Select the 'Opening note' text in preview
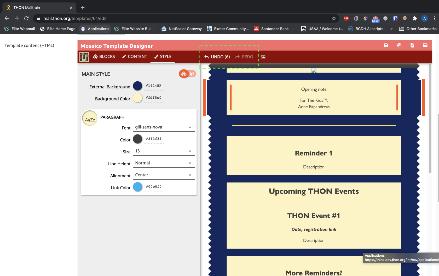439x276 pixels. click(314, 89)
